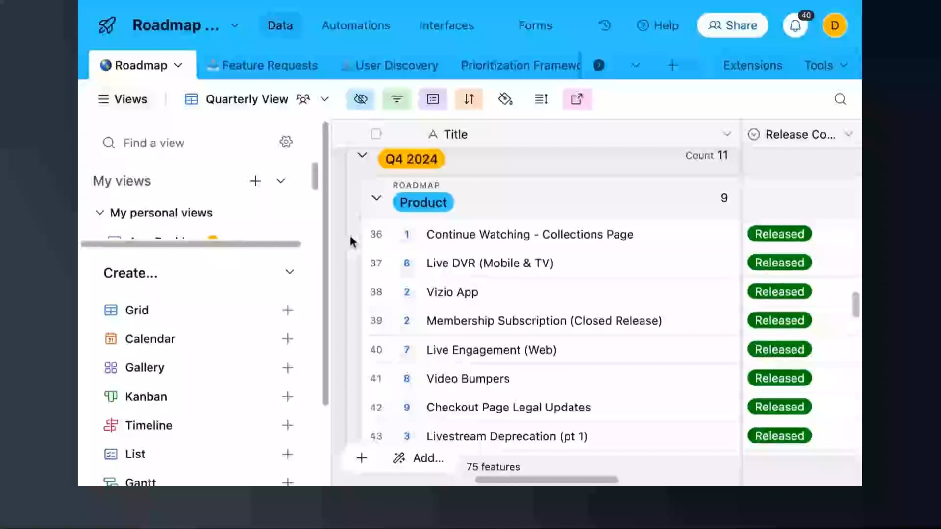Toggle the Views sidebar

click(x=123, y=99)
